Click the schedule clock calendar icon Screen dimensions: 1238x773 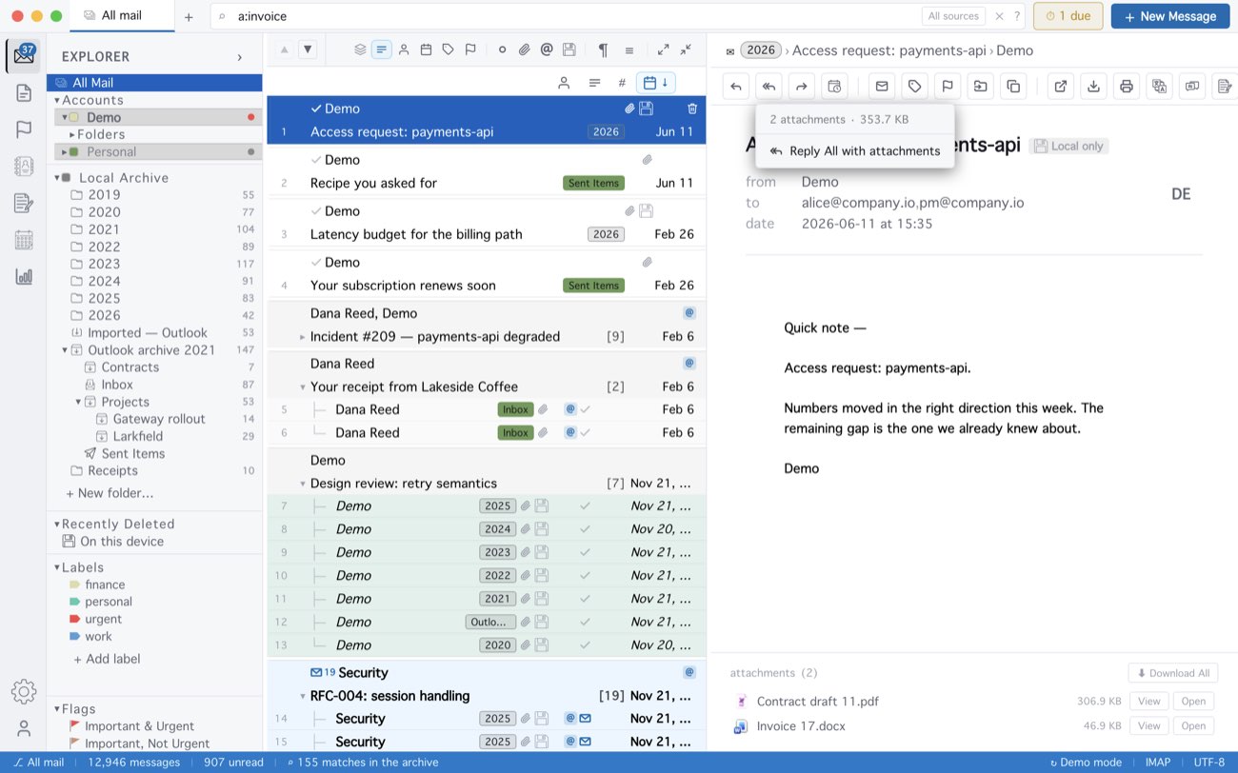pyautogui.click(x=834, y=87)
